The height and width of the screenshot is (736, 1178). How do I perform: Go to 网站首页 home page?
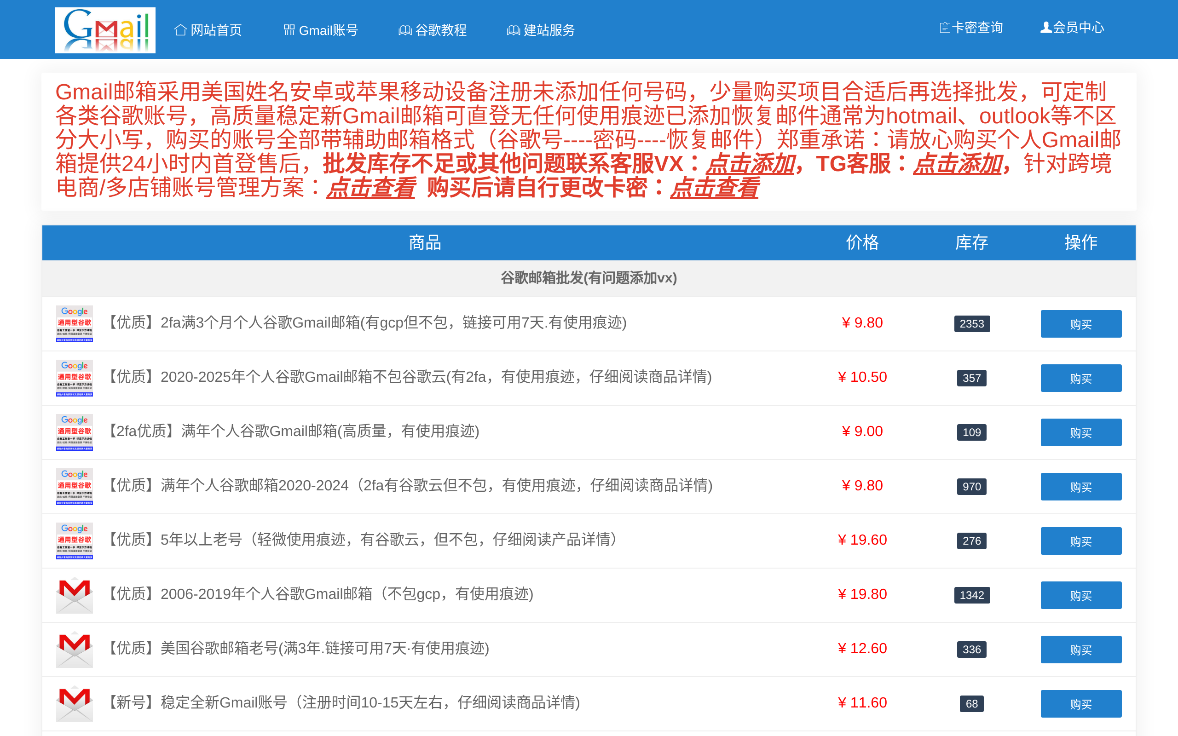(x=208, y=30)
